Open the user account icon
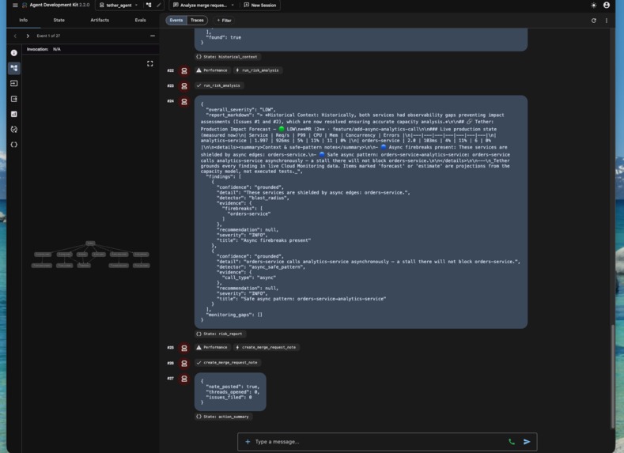624x453 pixels. point(606,6)
